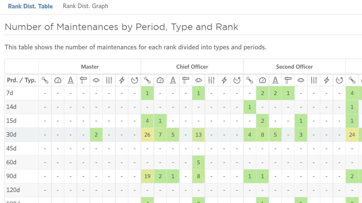Click the sliders icon under Second Officer

click(314, 80)
